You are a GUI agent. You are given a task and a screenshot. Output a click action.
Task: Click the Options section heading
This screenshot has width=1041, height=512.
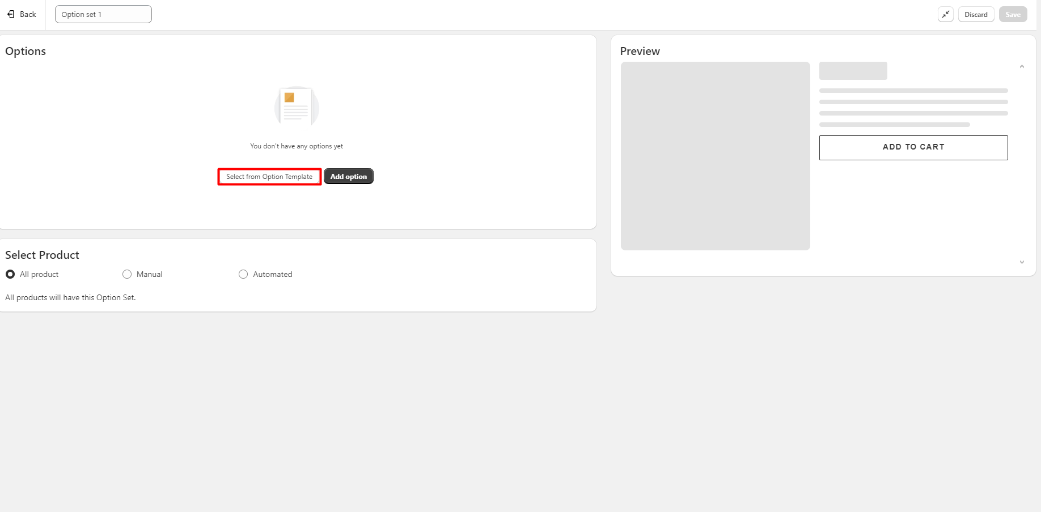point(26,51)
